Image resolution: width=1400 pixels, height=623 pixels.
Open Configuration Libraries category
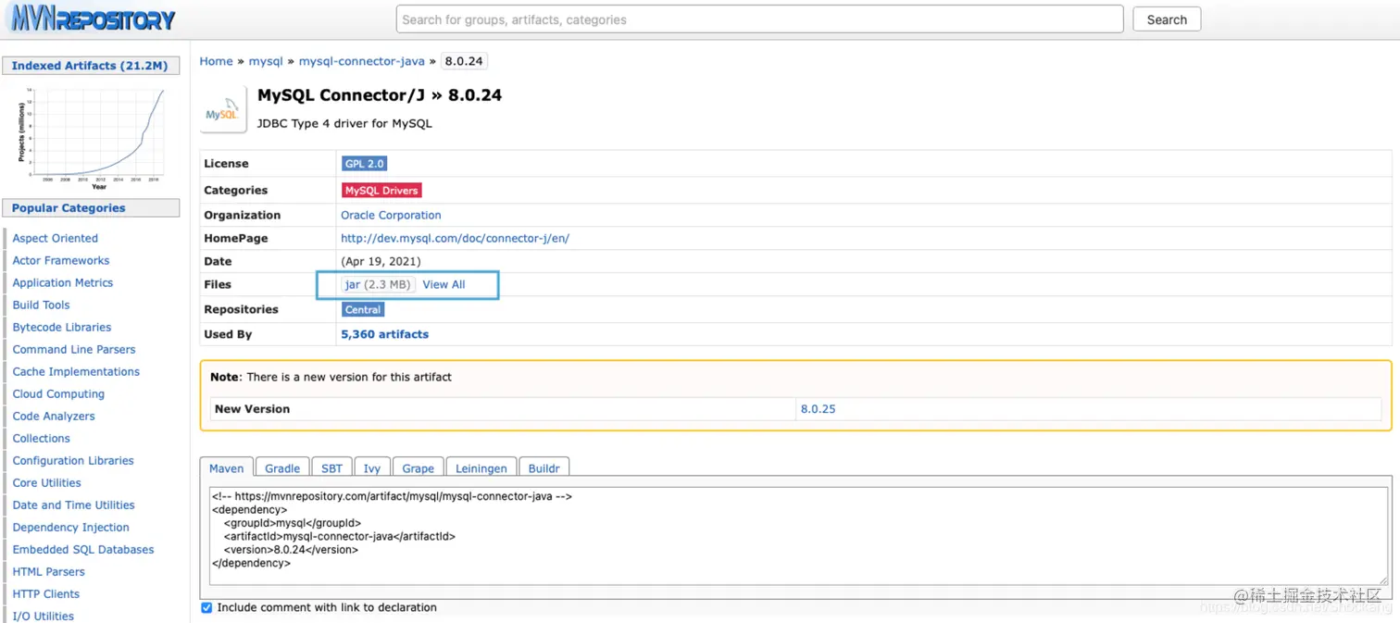pos(73,460)
